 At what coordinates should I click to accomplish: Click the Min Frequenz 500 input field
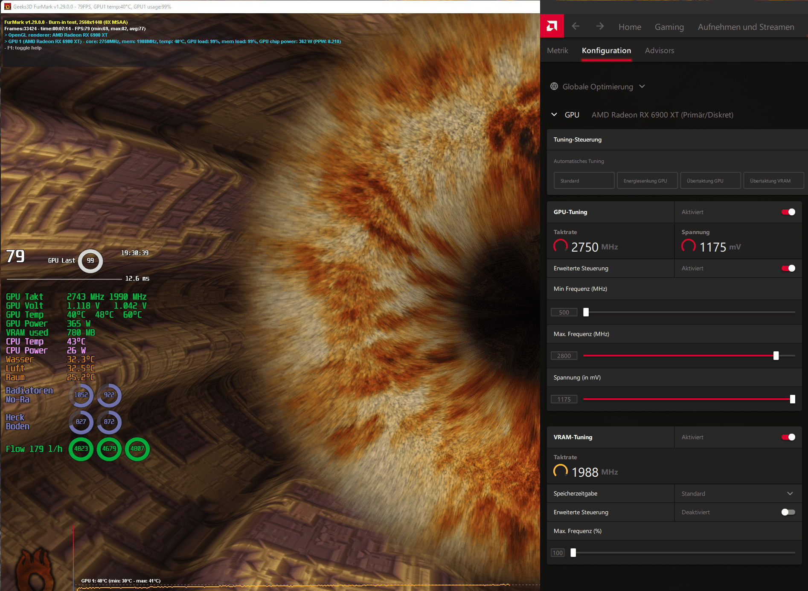click(564, 312)
